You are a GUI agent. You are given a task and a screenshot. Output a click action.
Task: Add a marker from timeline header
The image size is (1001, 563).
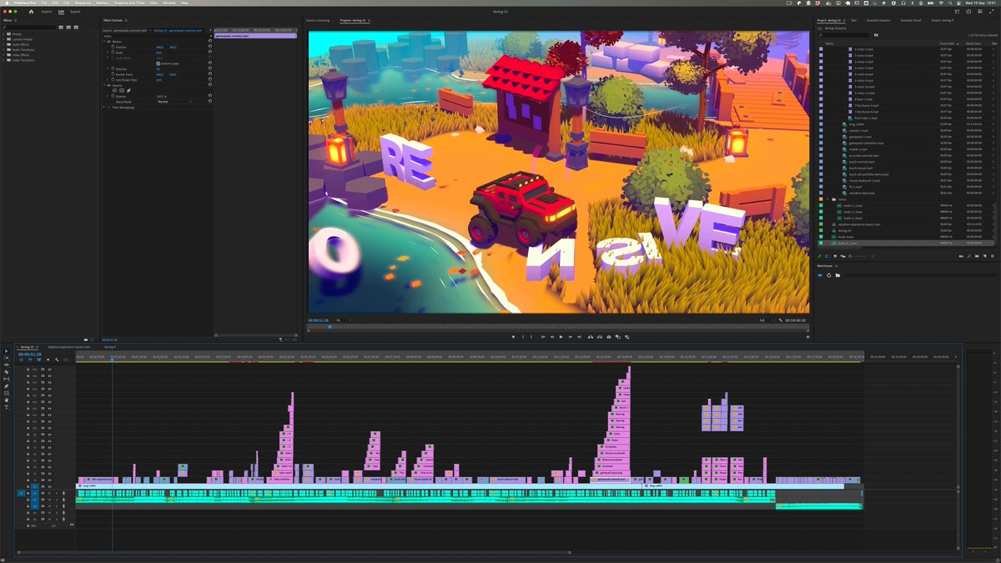pyautogui.click(x=48, y=359)
